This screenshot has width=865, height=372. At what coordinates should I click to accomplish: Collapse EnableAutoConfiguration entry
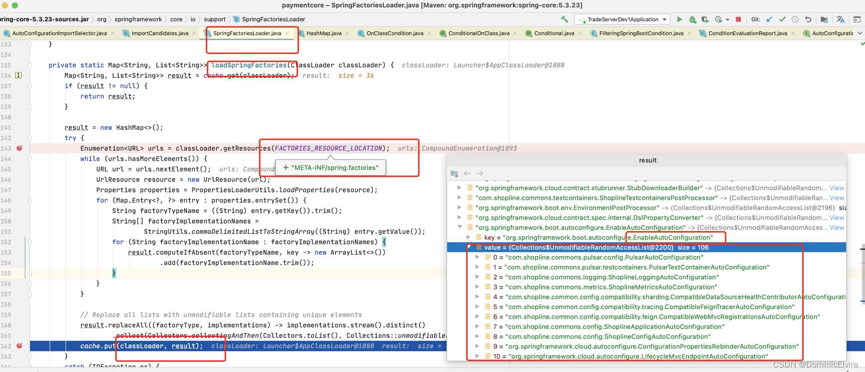[459, 227]
